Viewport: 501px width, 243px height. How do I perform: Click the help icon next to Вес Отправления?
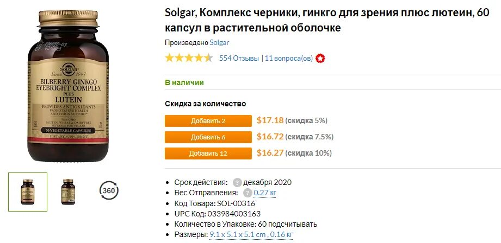(248, 193)
